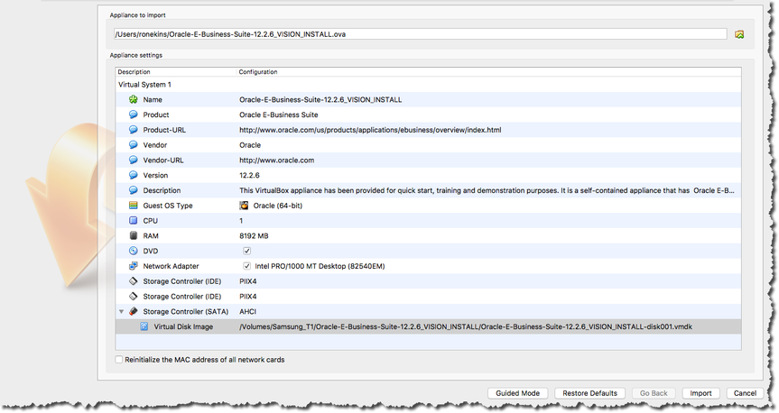
Task: Click the Virtual Disk Image label
Action: point(183,326)
